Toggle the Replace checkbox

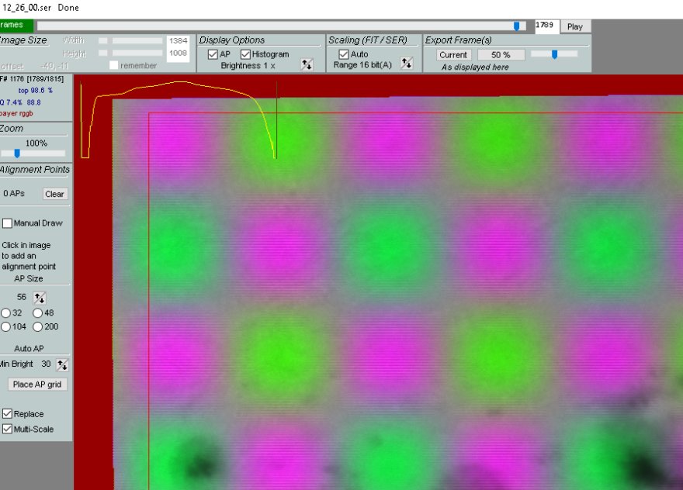click(x=8, y=414)
